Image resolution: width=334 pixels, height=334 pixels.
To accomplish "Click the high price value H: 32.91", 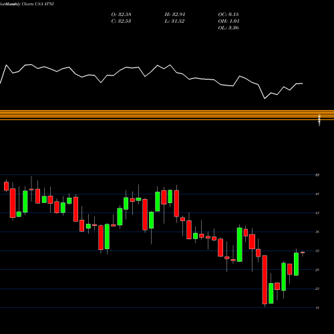I will coord(175,15).
